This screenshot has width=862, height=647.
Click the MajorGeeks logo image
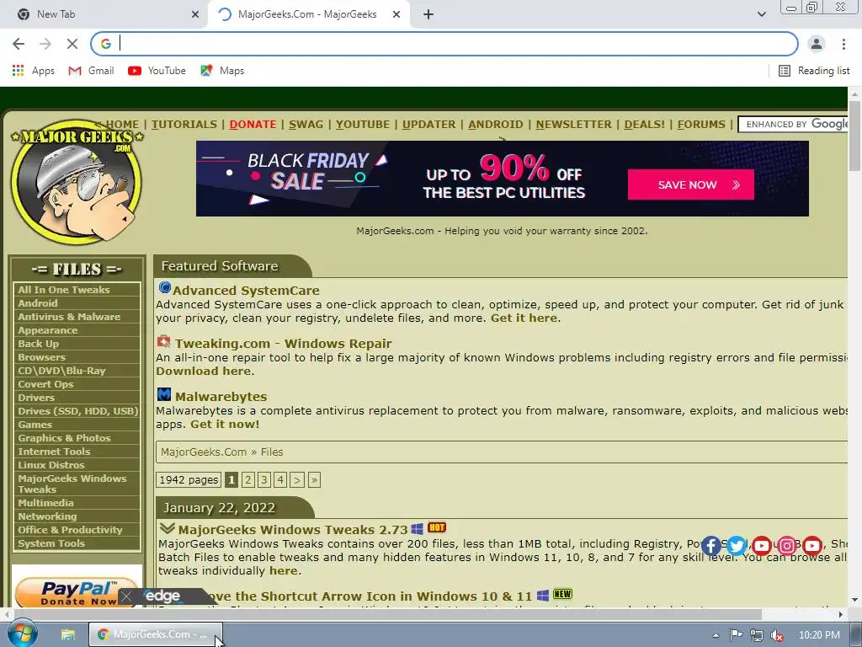[77, 182]
